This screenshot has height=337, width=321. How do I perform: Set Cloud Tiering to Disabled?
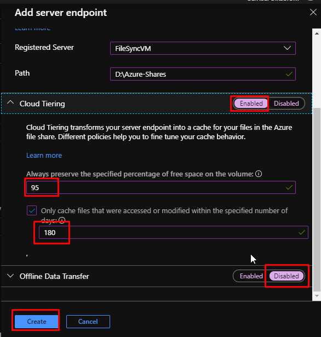coord(286,104)
